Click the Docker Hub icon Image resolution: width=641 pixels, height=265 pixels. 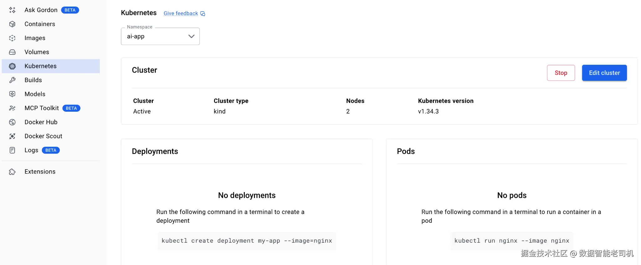12,122
